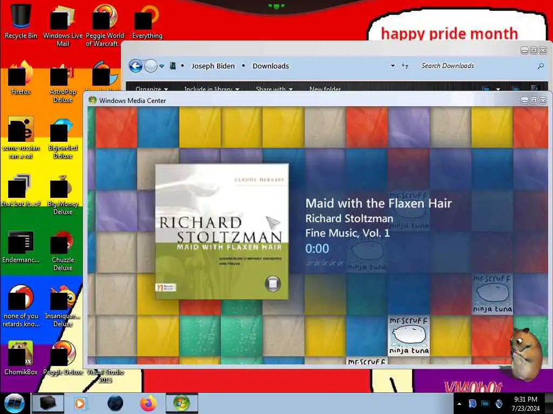Viewport: 553px width, 414px height.
Task: Open Windows Live Mail desktop shortcut
Action: click(63, 25)
